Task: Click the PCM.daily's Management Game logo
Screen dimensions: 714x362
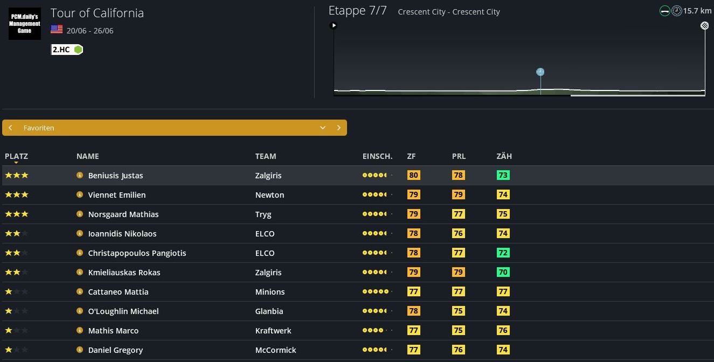Action: (24, 24)
